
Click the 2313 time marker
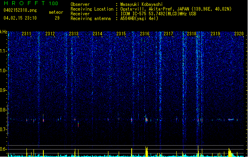(74, 34)
